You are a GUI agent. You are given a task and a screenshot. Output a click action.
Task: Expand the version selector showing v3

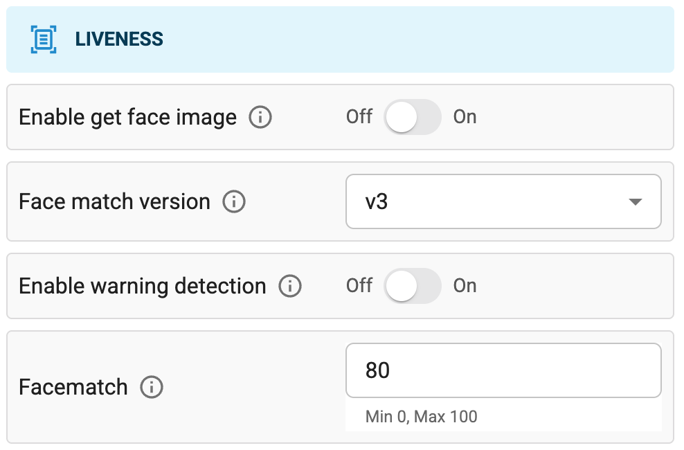point(503,201)
